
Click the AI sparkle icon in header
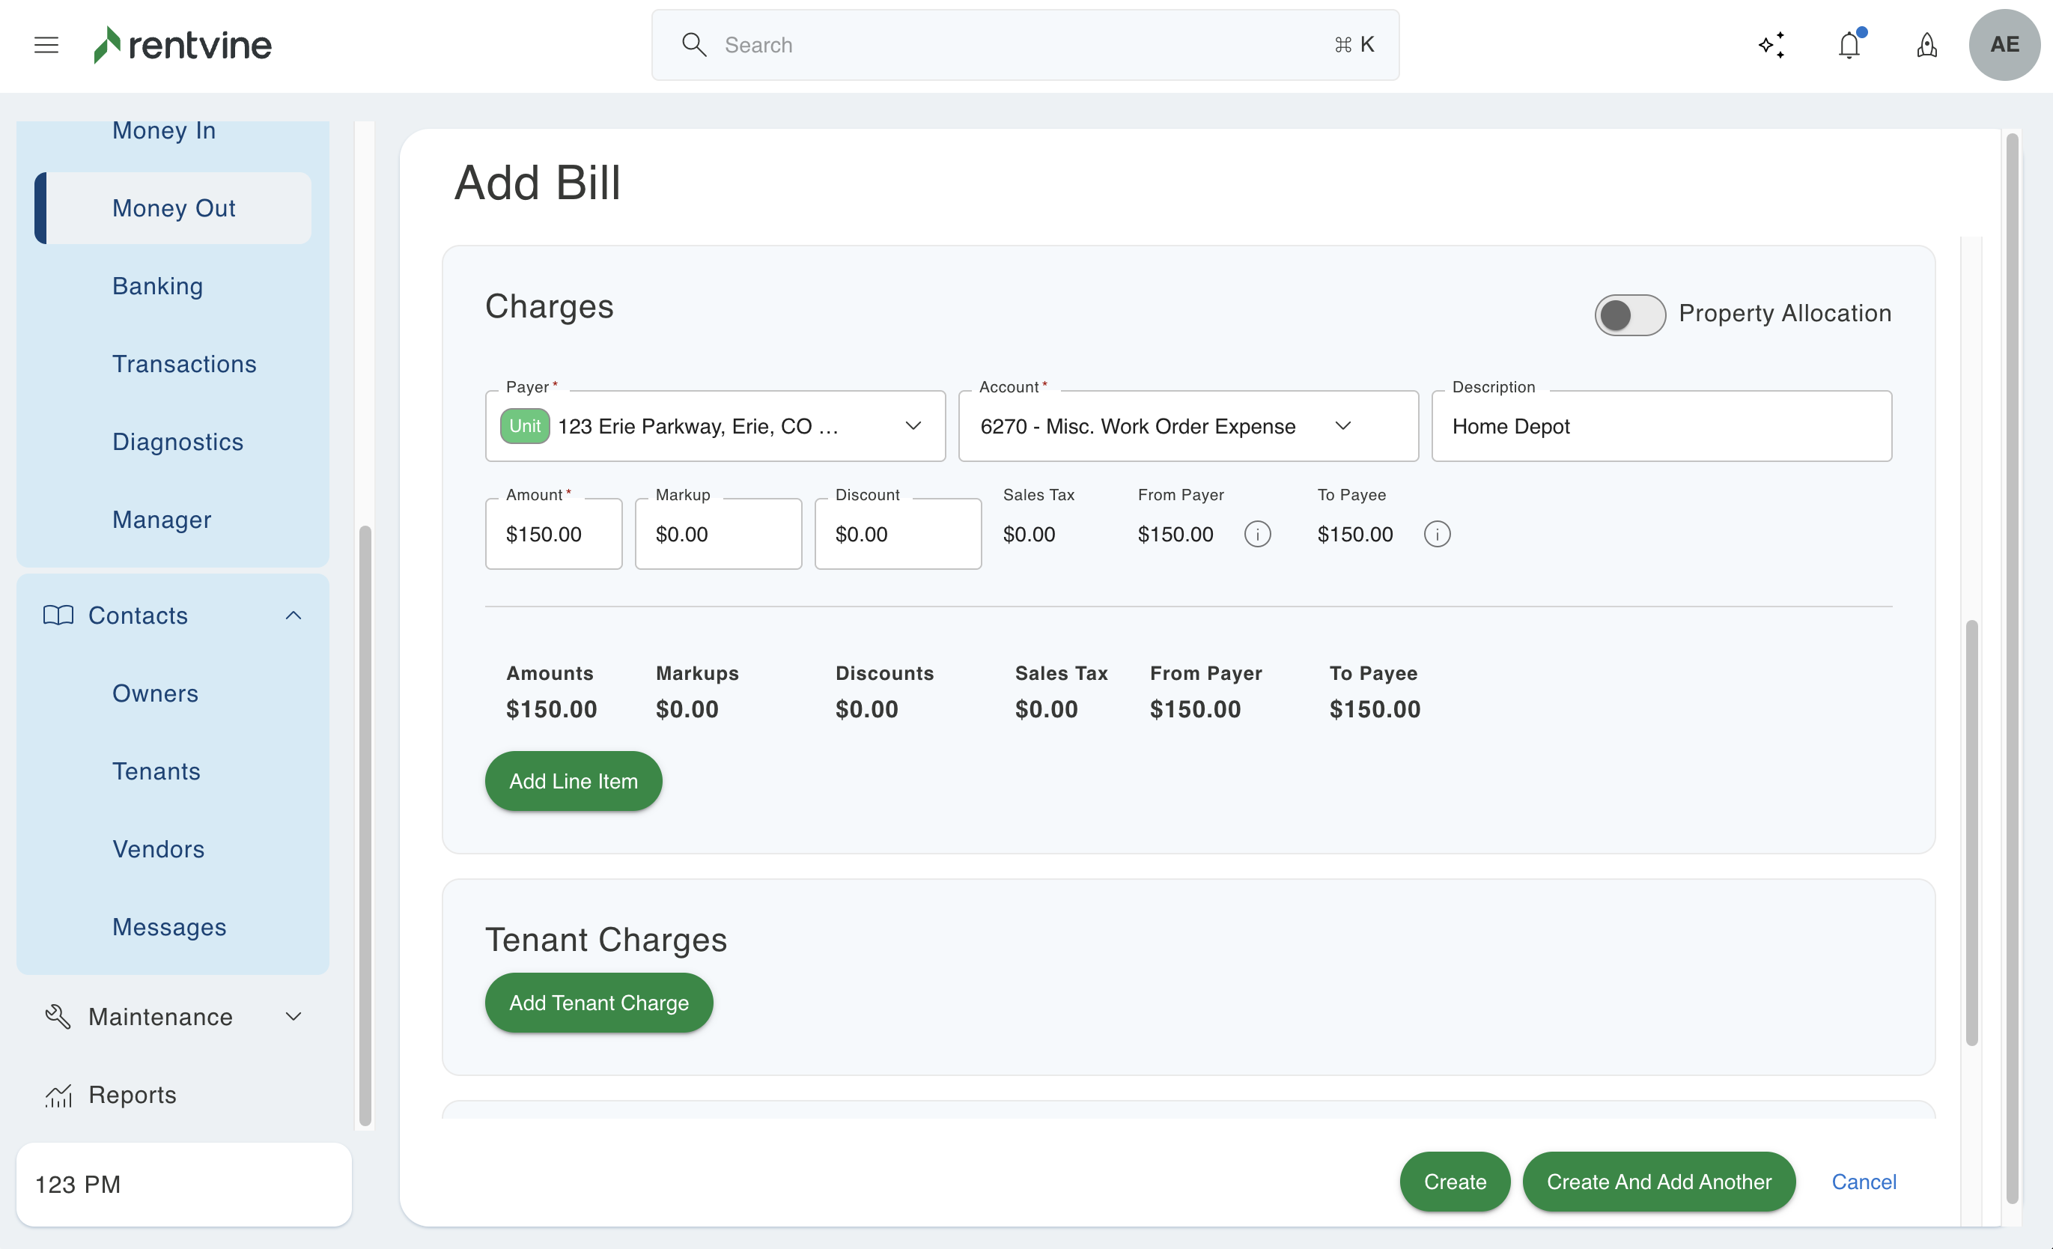coord(1771,45)
